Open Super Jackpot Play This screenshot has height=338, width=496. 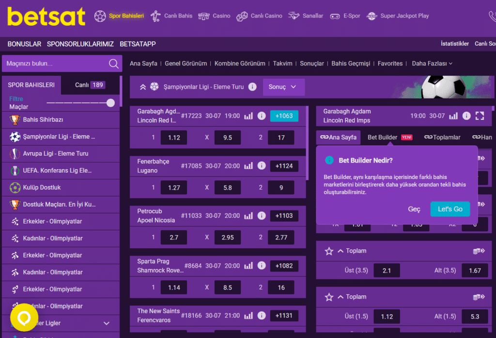tap(398, 16)
